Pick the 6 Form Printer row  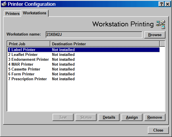point(84,74)
